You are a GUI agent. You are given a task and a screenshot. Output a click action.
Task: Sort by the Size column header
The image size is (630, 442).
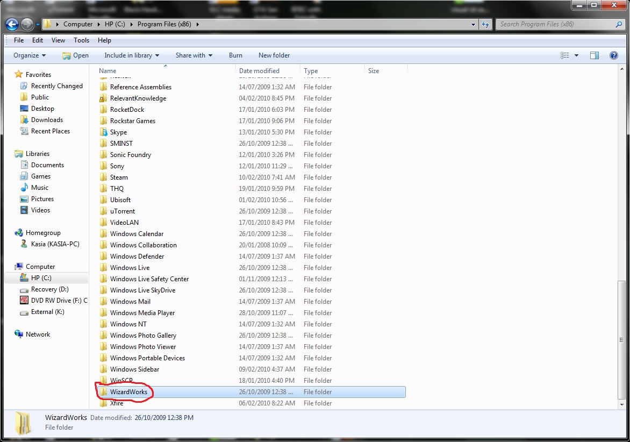point(386,71)
